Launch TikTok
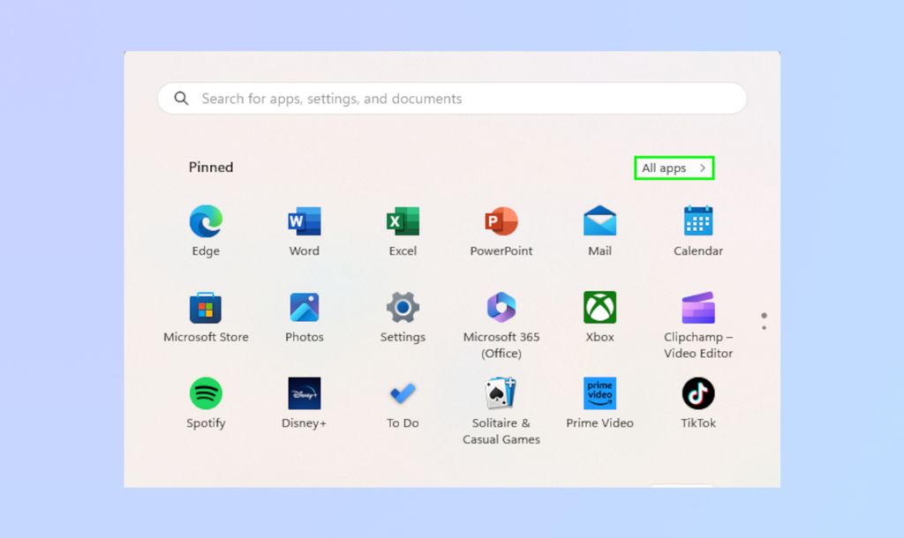The height and width of the screenshot is (538, 904). pyautogui.click(x=697, y=394)
